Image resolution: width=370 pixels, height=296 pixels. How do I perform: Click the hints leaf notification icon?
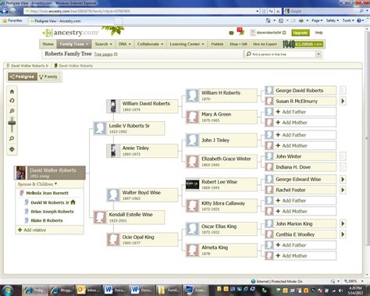click(240, 31)
